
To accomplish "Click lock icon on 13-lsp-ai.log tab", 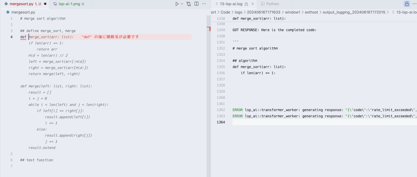I will 246,4.
